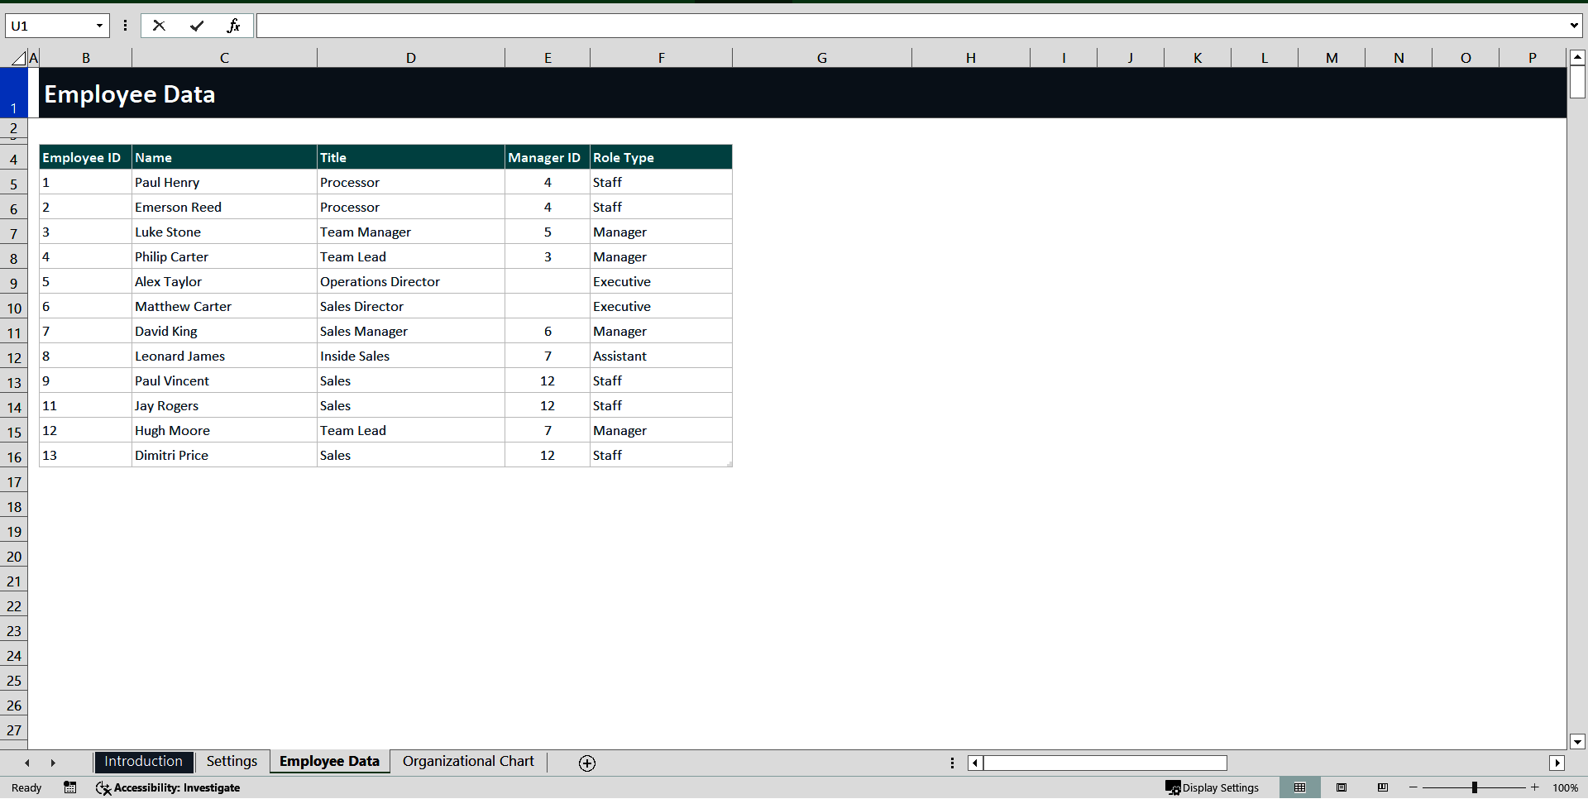Click zoom minus to decrease zoom

[1413, 787]
